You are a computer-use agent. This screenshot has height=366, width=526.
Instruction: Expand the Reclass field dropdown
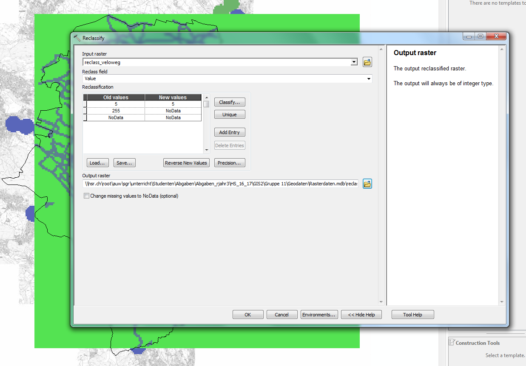[369, 78]
